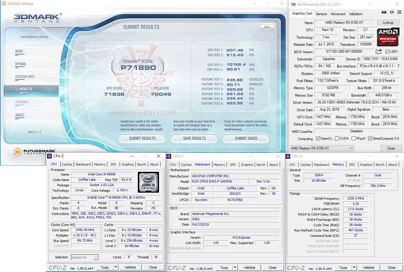404x272 pixels.
Task: Uncheck the UEFI checkbox
Action: pos(387,51)
